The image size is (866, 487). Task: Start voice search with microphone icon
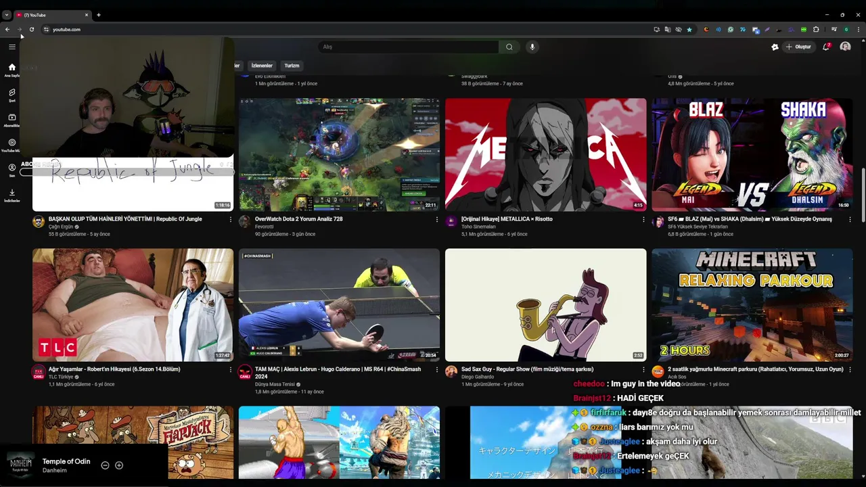tap(532, 47)
